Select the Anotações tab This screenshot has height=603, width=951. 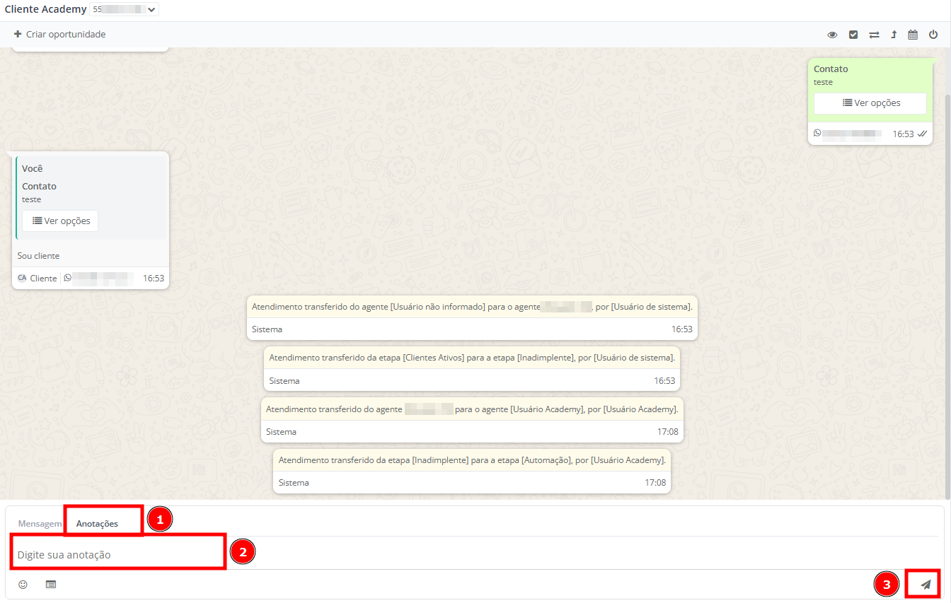click(98, 524)
